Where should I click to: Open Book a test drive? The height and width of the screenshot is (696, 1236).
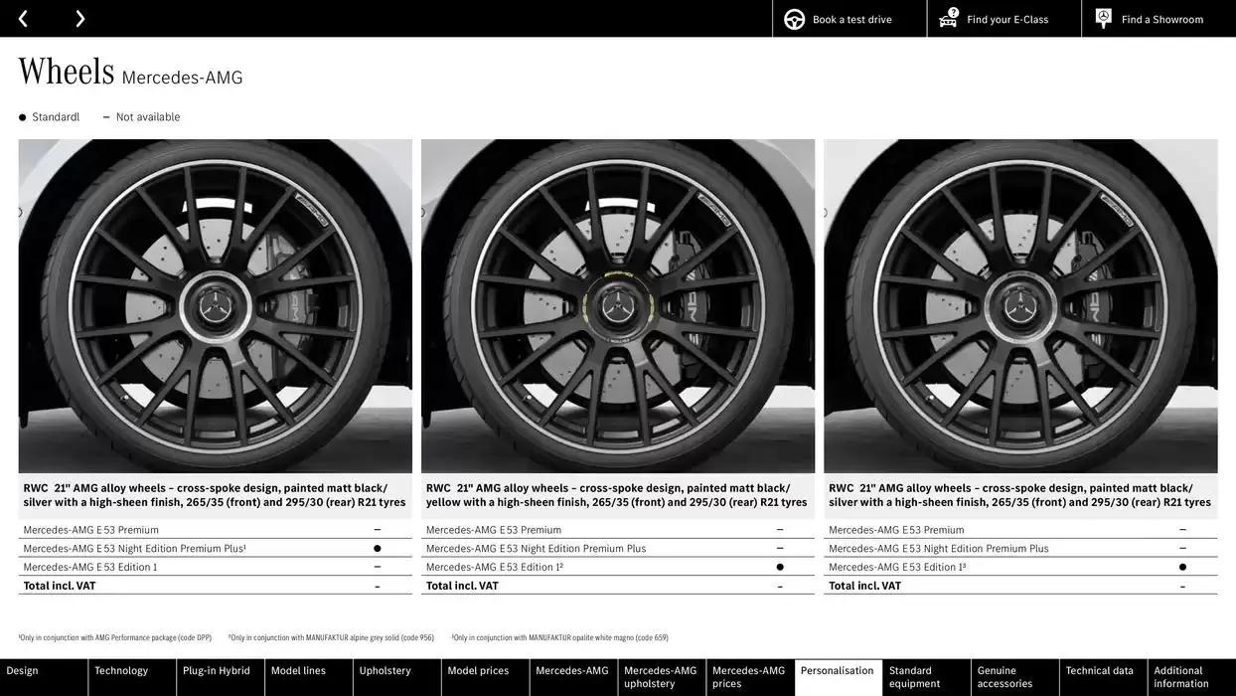(x=850, y=19)
